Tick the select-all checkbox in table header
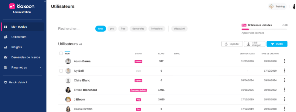 61,53
